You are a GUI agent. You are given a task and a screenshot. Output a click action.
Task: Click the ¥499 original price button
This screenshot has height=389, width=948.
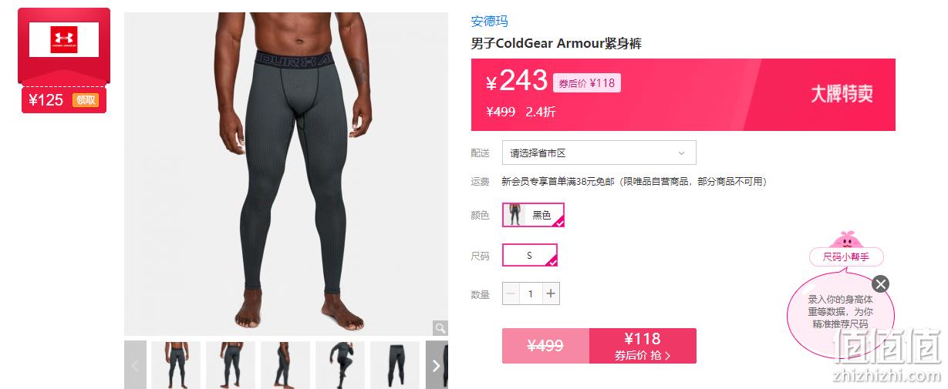pos(545,346)
